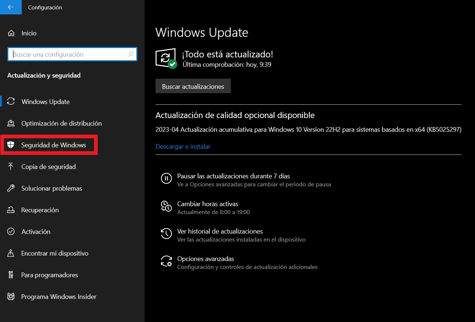
Task: Open the Recuperación section
Action: 72,210
